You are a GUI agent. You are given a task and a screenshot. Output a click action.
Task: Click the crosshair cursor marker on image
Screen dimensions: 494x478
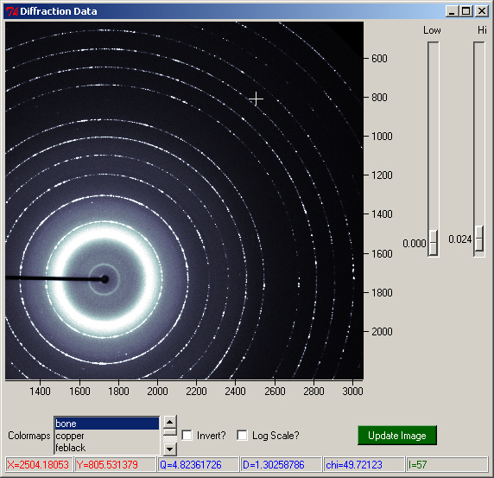pos(256,99)
